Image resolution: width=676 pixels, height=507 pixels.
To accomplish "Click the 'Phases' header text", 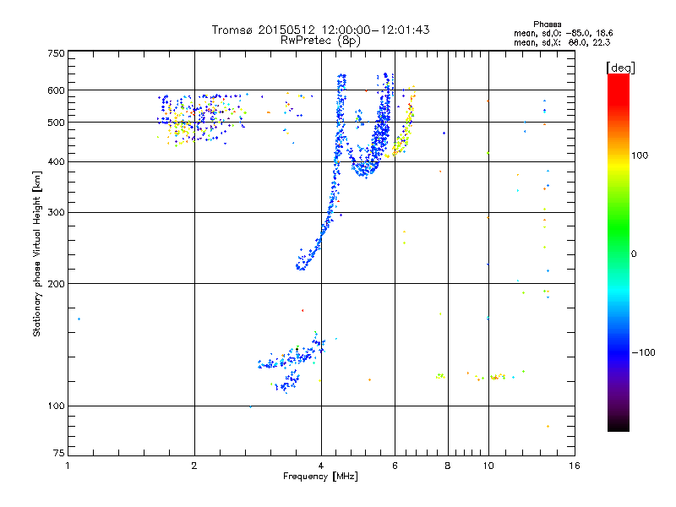I will click(547, 25).
